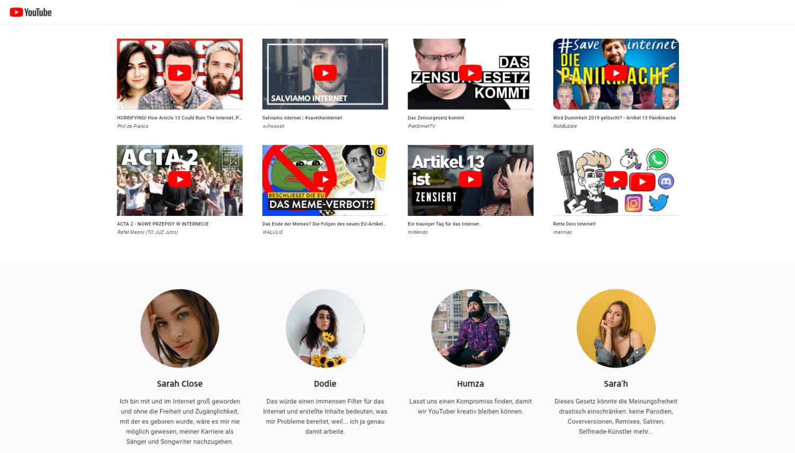Play the Artikel 13 Panikmache video
795x453 pixels.
616,73
